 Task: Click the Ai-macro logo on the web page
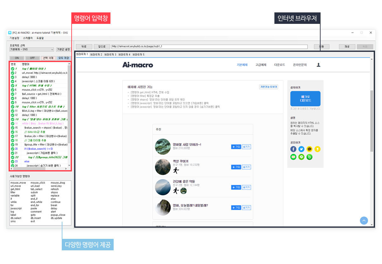tap(138, 65)
